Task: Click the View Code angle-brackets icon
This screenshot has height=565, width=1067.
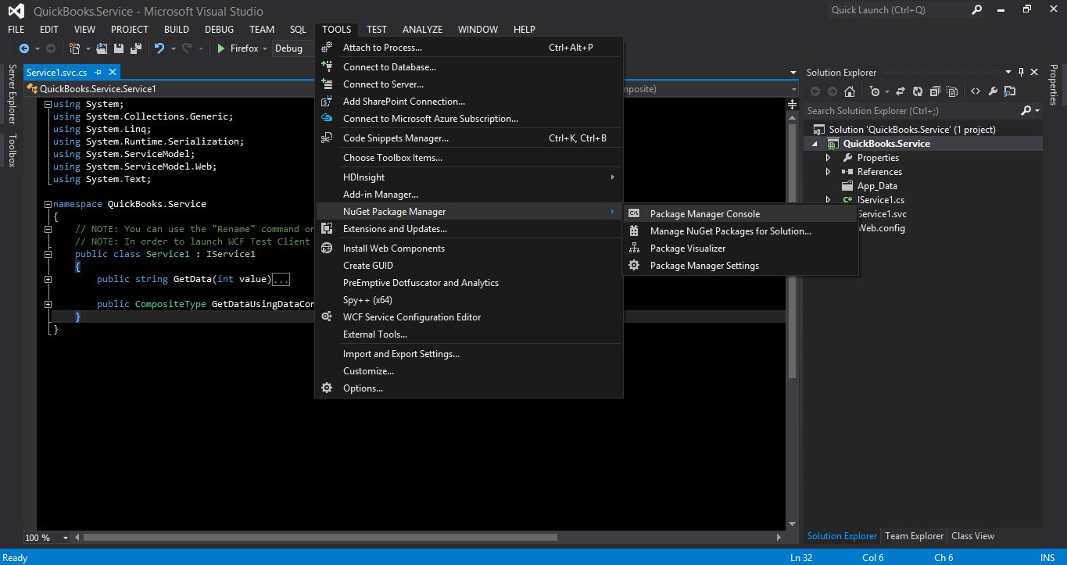Action: point(976,91)
